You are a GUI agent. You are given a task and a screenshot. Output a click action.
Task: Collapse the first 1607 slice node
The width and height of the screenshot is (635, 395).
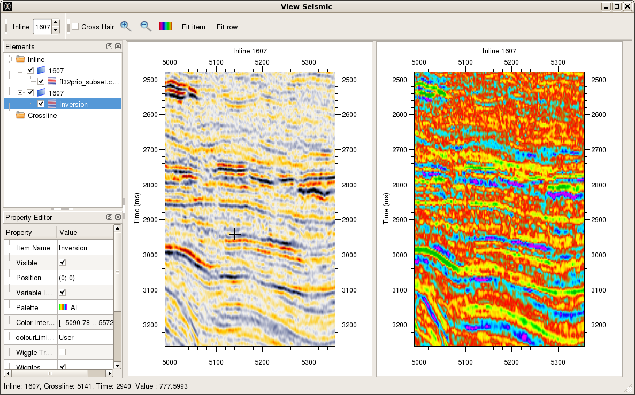[20, 70]
